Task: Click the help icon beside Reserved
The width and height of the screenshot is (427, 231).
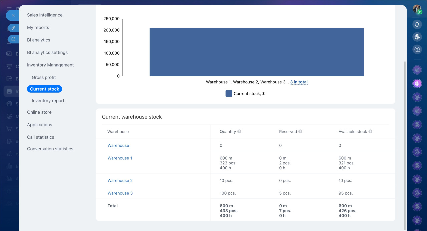Action: pos(300,132)
